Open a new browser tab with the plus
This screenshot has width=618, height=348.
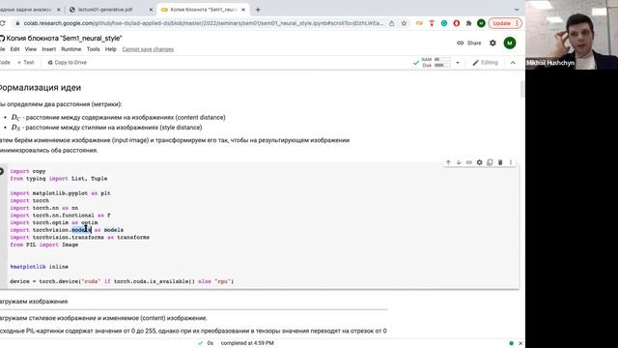tap(258, 10)
